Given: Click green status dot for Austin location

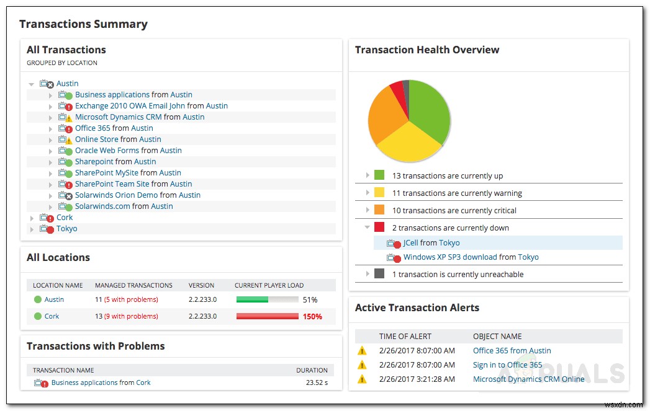Looking at the screenshot, I should (x=38, y=299).
